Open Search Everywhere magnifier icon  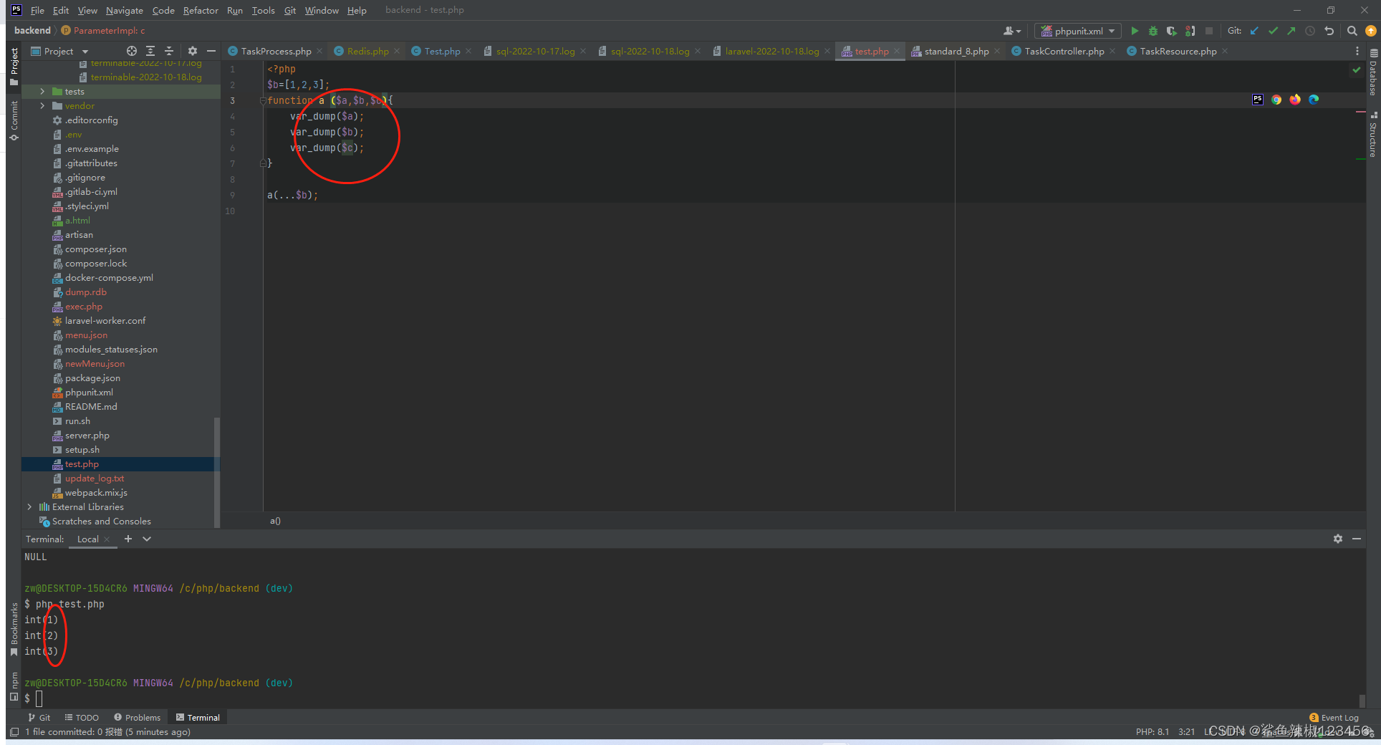(x=1352, y=31)
